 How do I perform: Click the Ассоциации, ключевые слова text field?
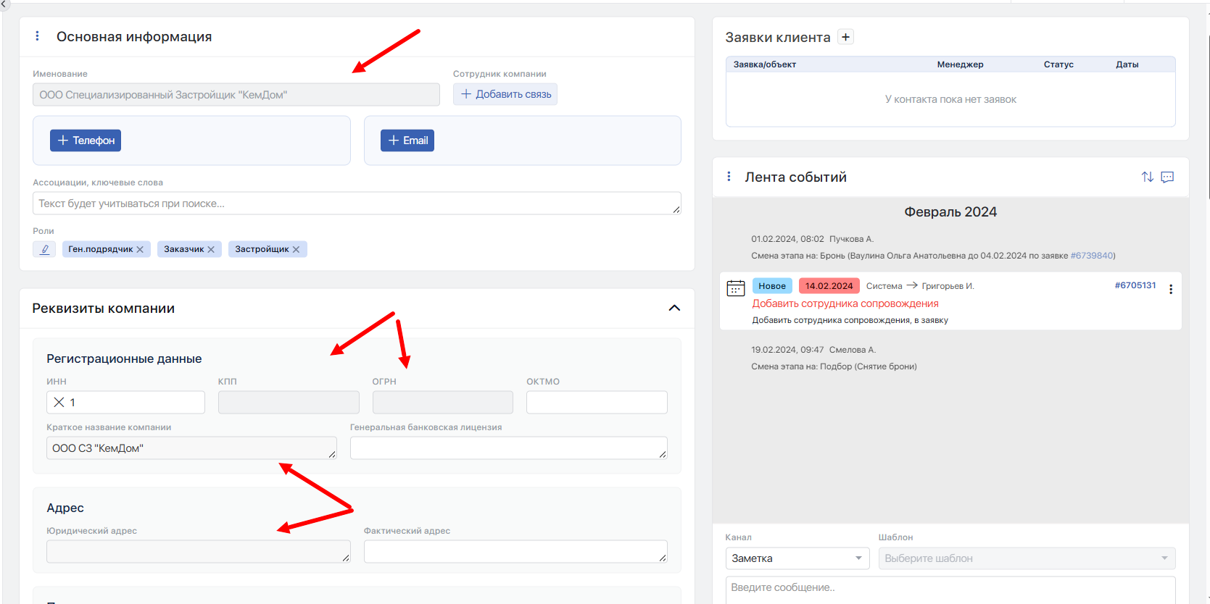pyautogui.click(x=355, y=204)
